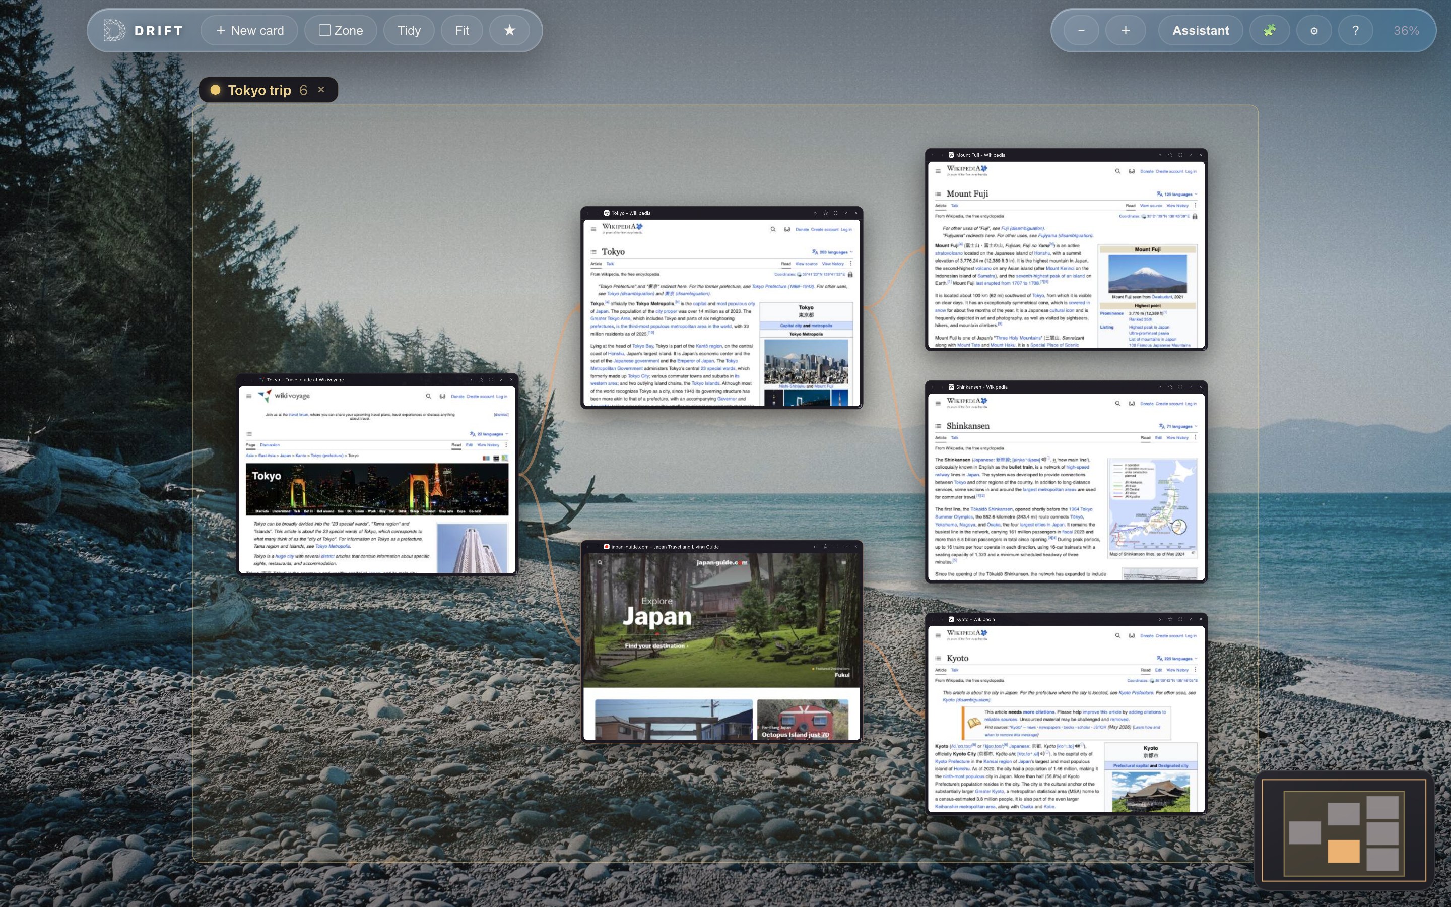
Task: Click the Tidy button
Action: pos(409,31)
